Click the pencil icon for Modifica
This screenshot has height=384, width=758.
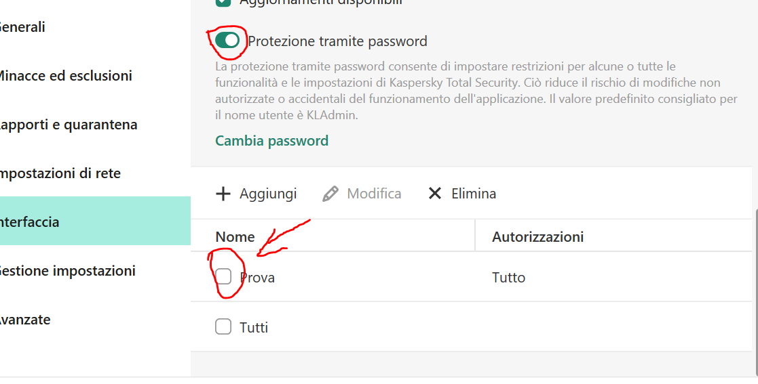[330, 194]
